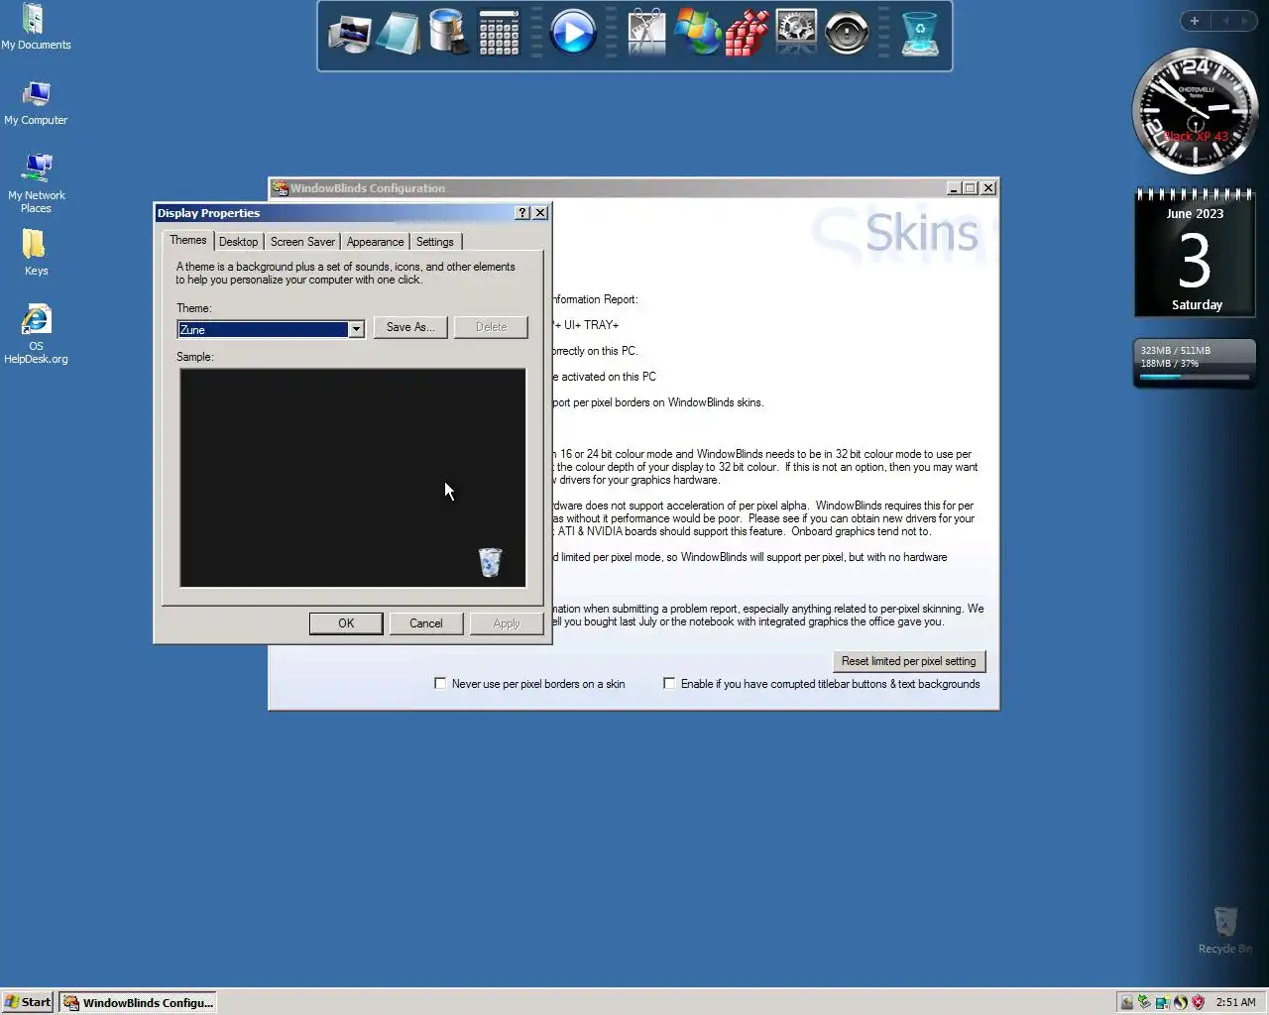This screenshot has height=1015, width=1269.
Task: Launch the Notepad icon in the dock
Action: click(x=399, y=34)
